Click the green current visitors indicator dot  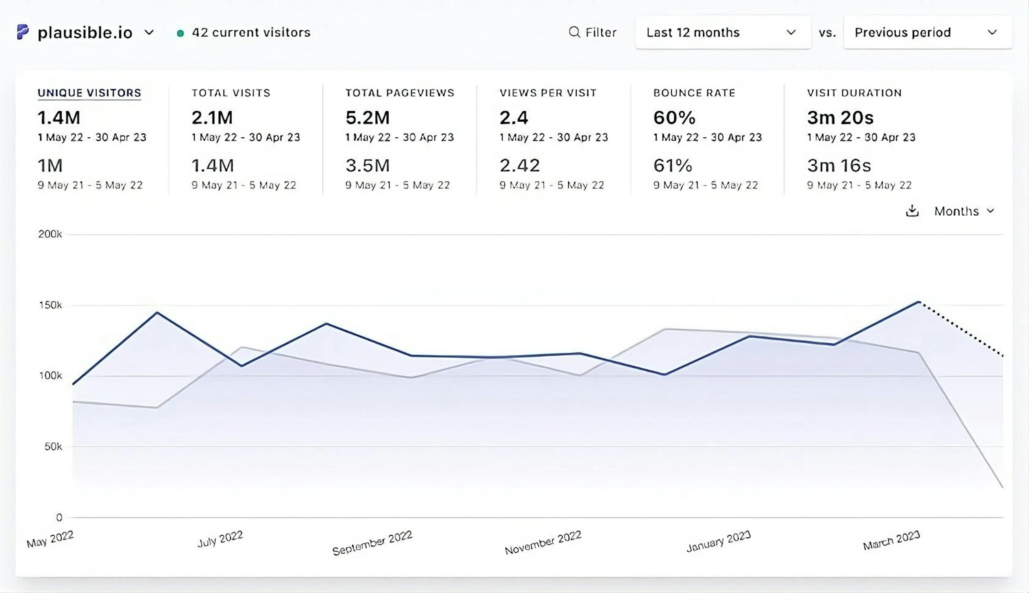(x=180, y=33)
